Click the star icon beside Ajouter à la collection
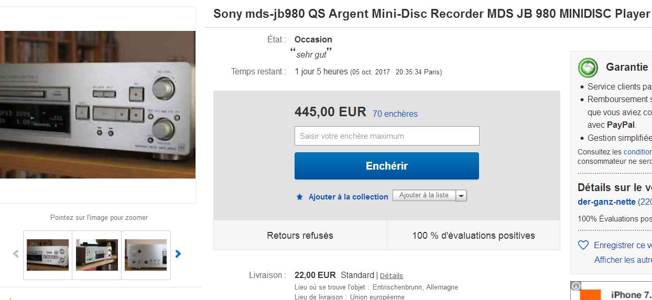 click(300, 197)
